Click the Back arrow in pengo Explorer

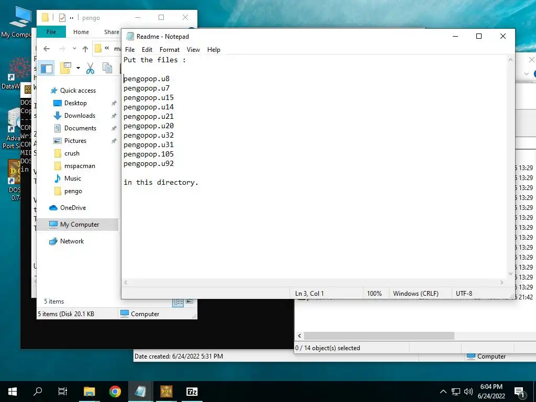(47, 49)
